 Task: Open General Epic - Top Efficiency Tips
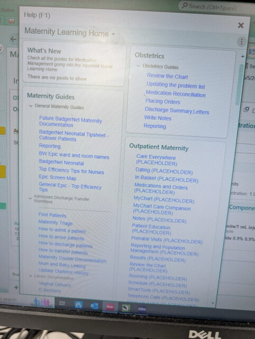point(70,187)
